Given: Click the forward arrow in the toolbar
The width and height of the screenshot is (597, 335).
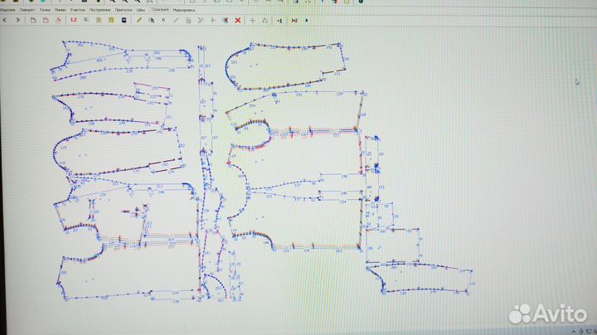Looking at the screenshot, I should click(18, 18).
